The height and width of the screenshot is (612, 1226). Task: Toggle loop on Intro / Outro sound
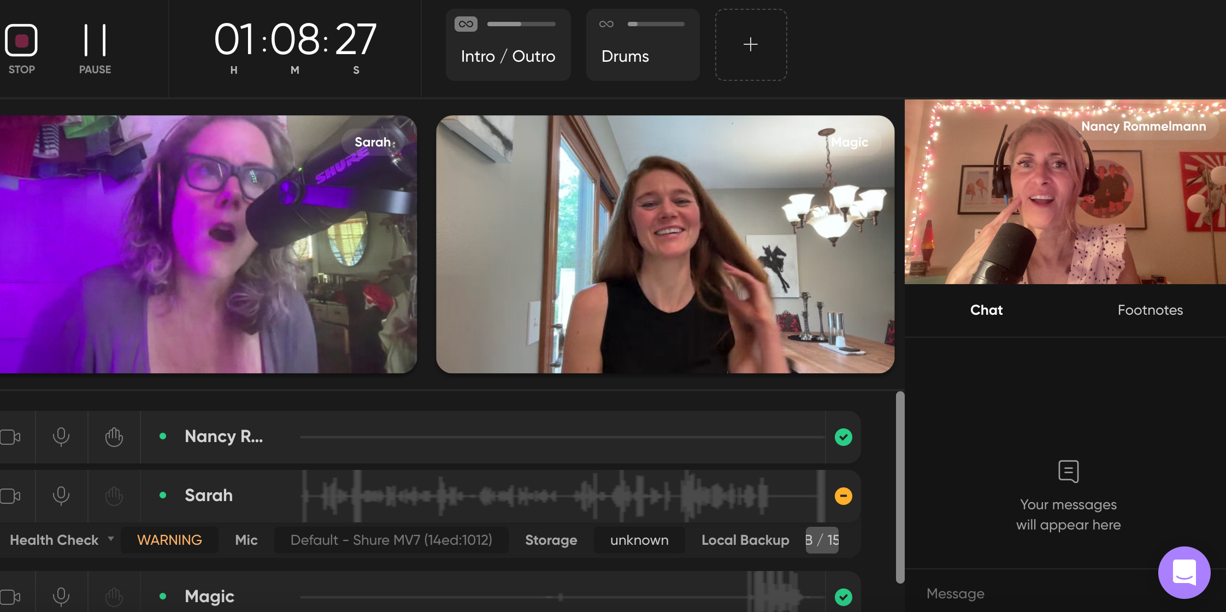coord(466,24)
